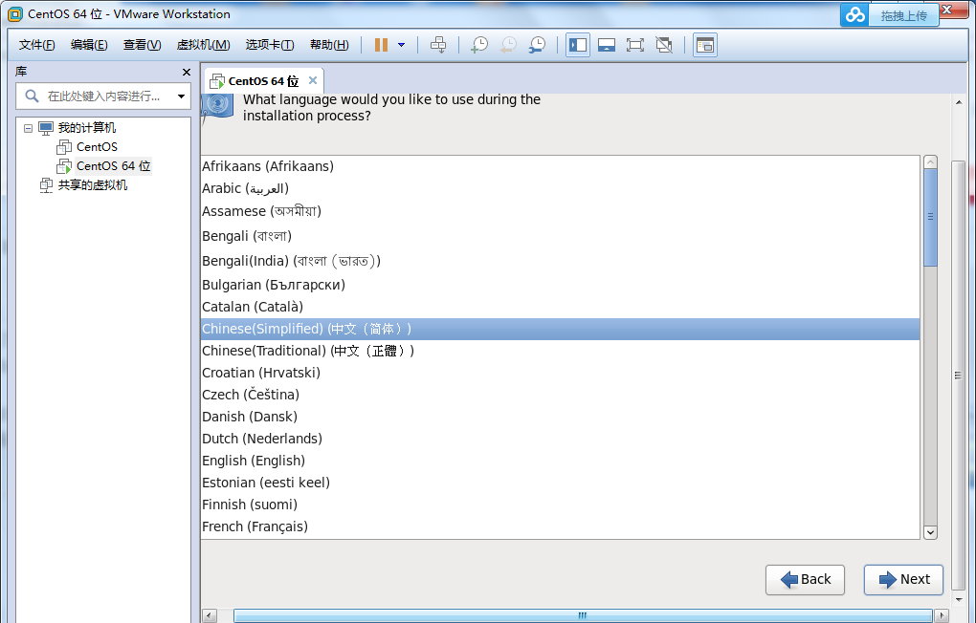976x623 pixels.
Task: Open the 编辑(E) menu
Action: coord(89,45)
